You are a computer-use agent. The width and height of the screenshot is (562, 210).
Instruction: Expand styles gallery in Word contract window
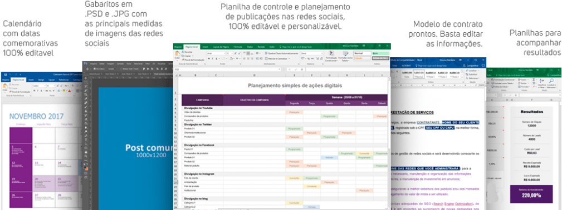coord(462,78)
